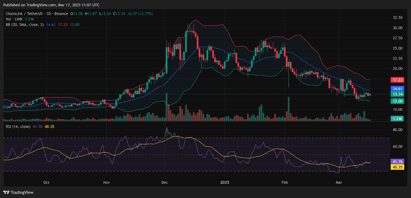Click the Feb label on time axis
The height and width of the screenshot is (198, 411).
pyautogui.click(x=285, y=182)
